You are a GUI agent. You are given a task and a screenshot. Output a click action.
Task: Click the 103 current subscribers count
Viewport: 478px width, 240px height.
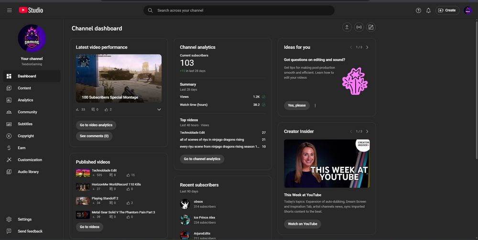[187, 63]
